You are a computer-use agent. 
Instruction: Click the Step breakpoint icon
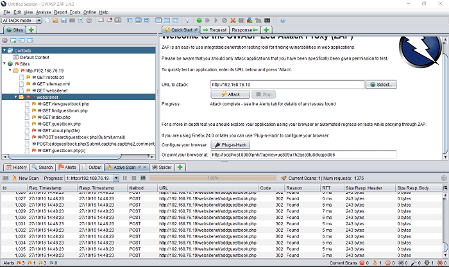pos(208,21)
